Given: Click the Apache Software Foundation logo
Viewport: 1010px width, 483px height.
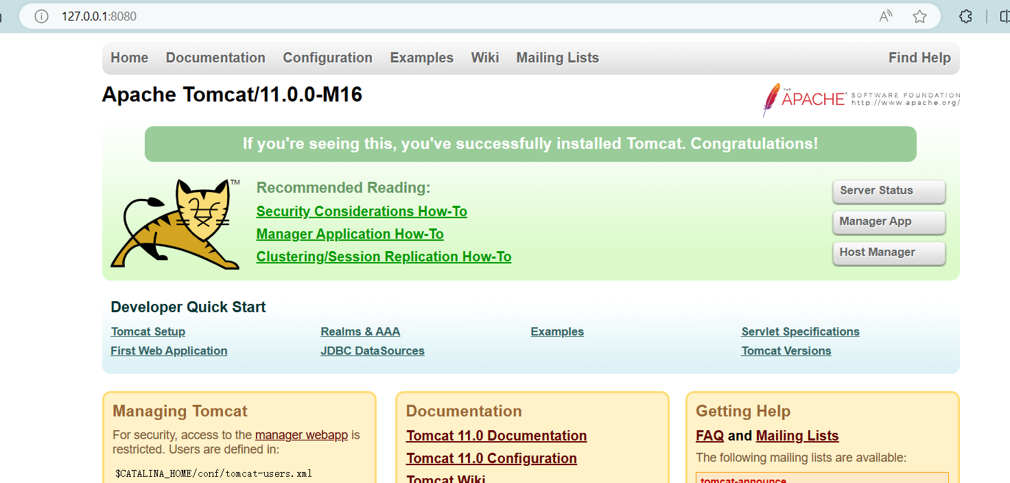Looking at the screenshot, I should (x=861, y=100).
